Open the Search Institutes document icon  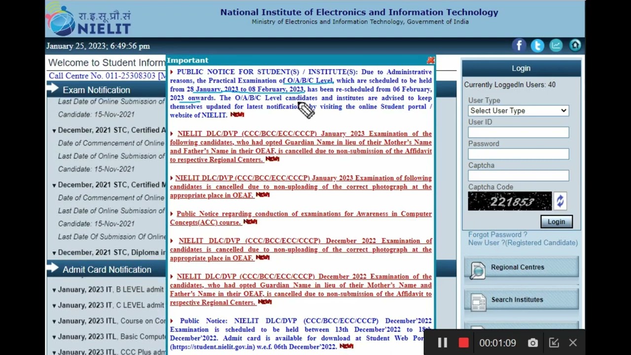coord(478,302)
